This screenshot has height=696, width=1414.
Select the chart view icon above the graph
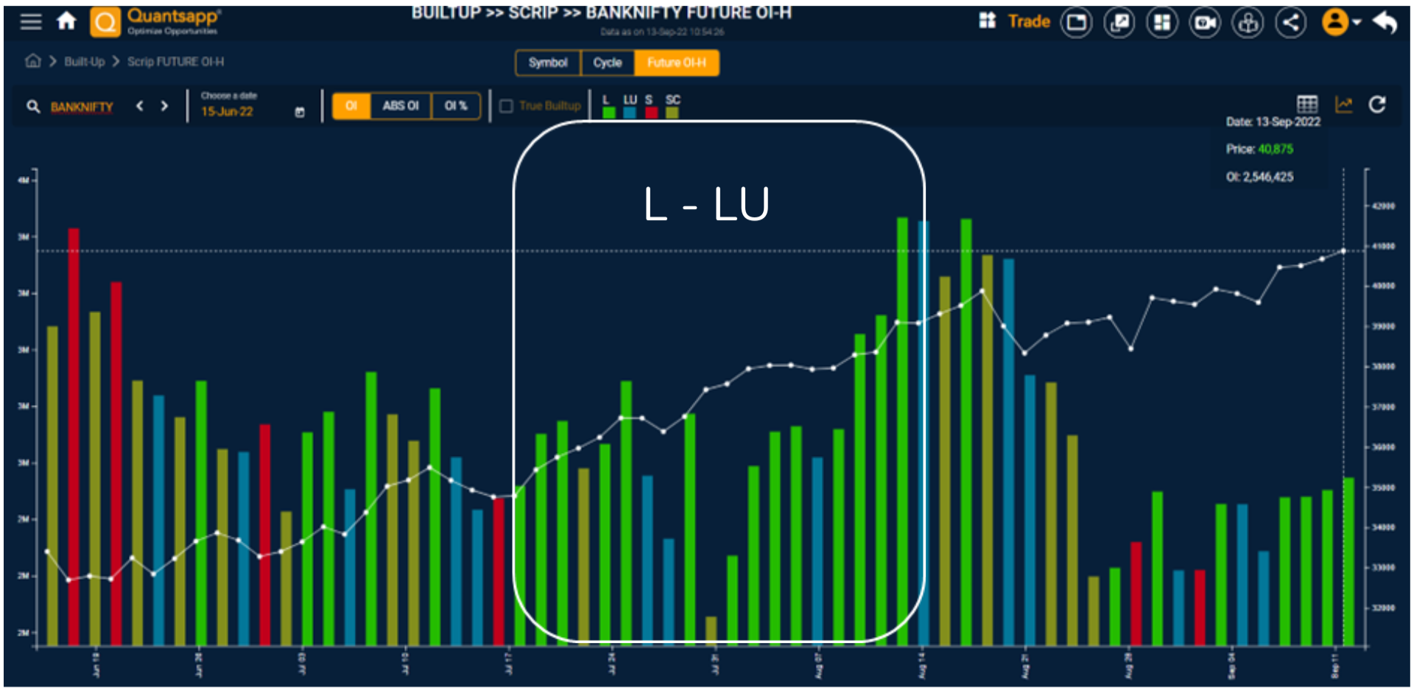(x=1344, y=105)
